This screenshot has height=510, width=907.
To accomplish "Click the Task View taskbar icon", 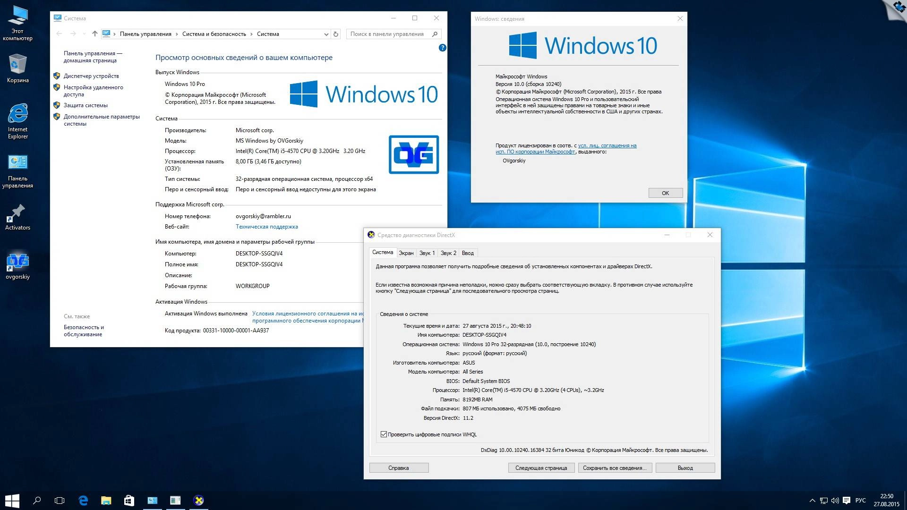I will (60, 500).
